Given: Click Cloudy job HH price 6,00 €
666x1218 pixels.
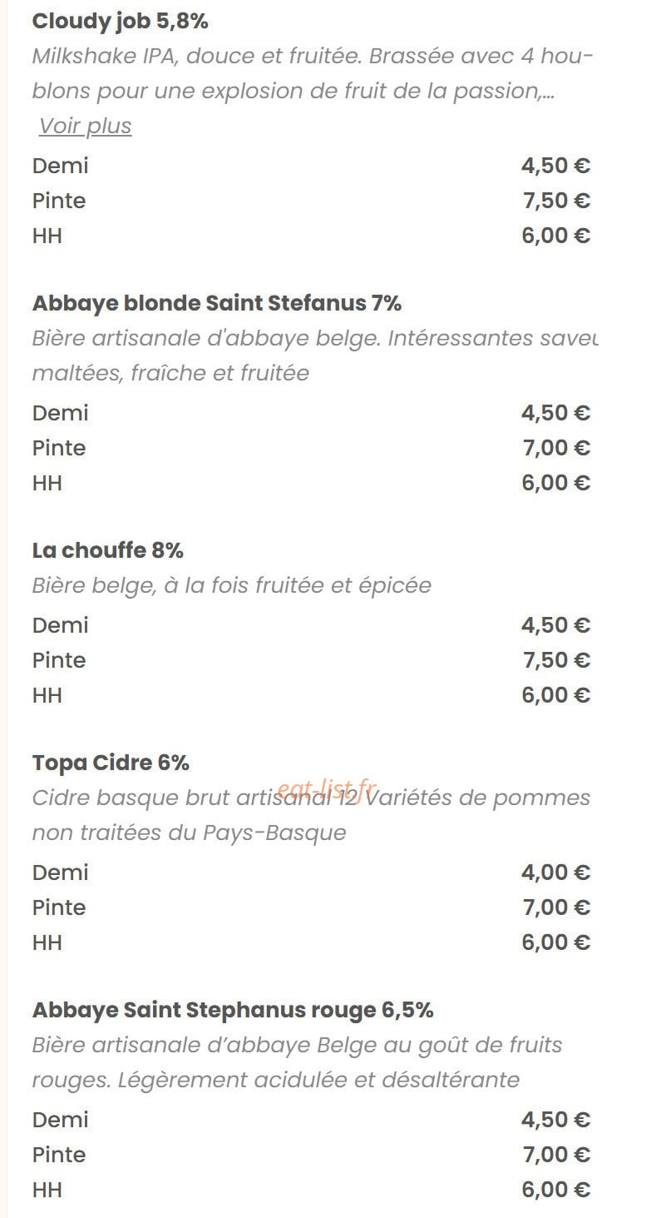Looking at the screenshot, I should click(555, 236).
